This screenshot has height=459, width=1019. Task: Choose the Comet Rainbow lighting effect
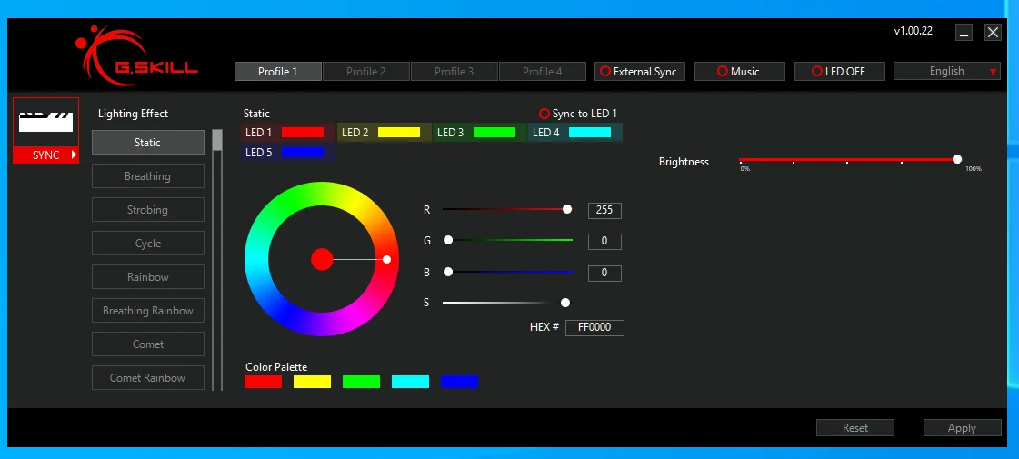148,378
